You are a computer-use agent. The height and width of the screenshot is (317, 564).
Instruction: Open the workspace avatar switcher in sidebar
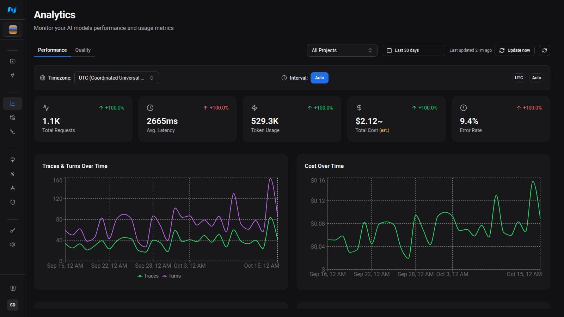coord(13,30)
